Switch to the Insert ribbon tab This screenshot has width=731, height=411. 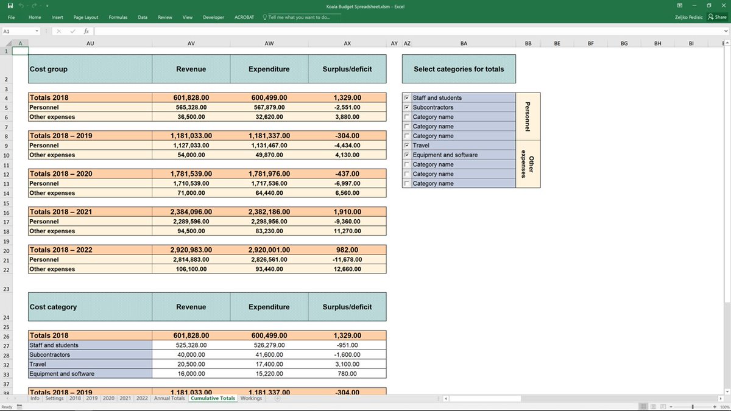[x=57, y=17]
